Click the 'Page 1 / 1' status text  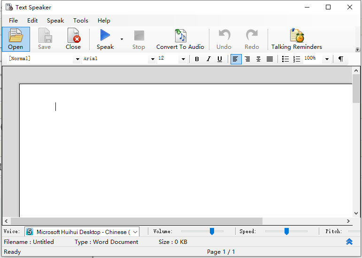point(221,252)
